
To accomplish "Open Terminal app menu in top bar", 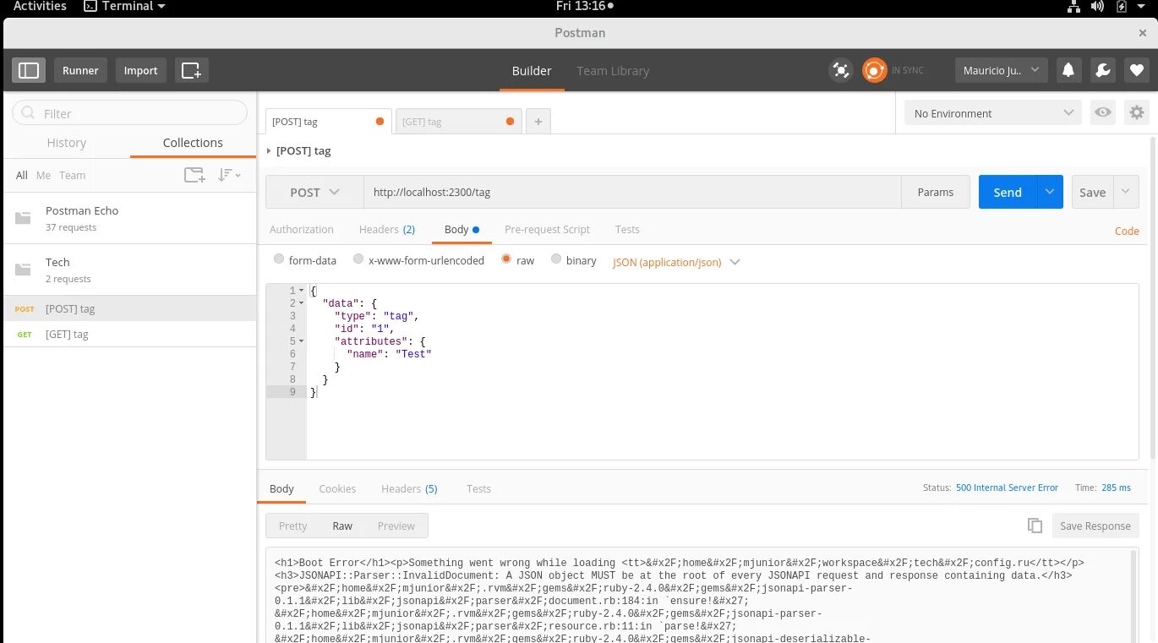I will [125, 6].
